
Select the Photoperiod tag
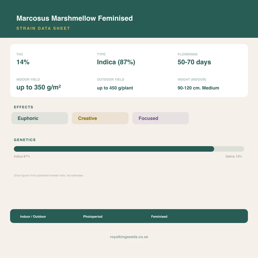coord(93,216)
